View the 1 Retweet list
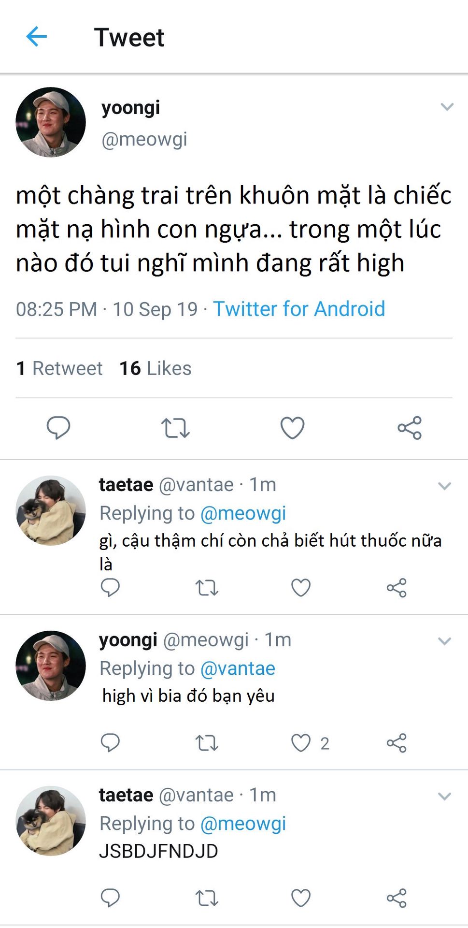 coord(59,368)
